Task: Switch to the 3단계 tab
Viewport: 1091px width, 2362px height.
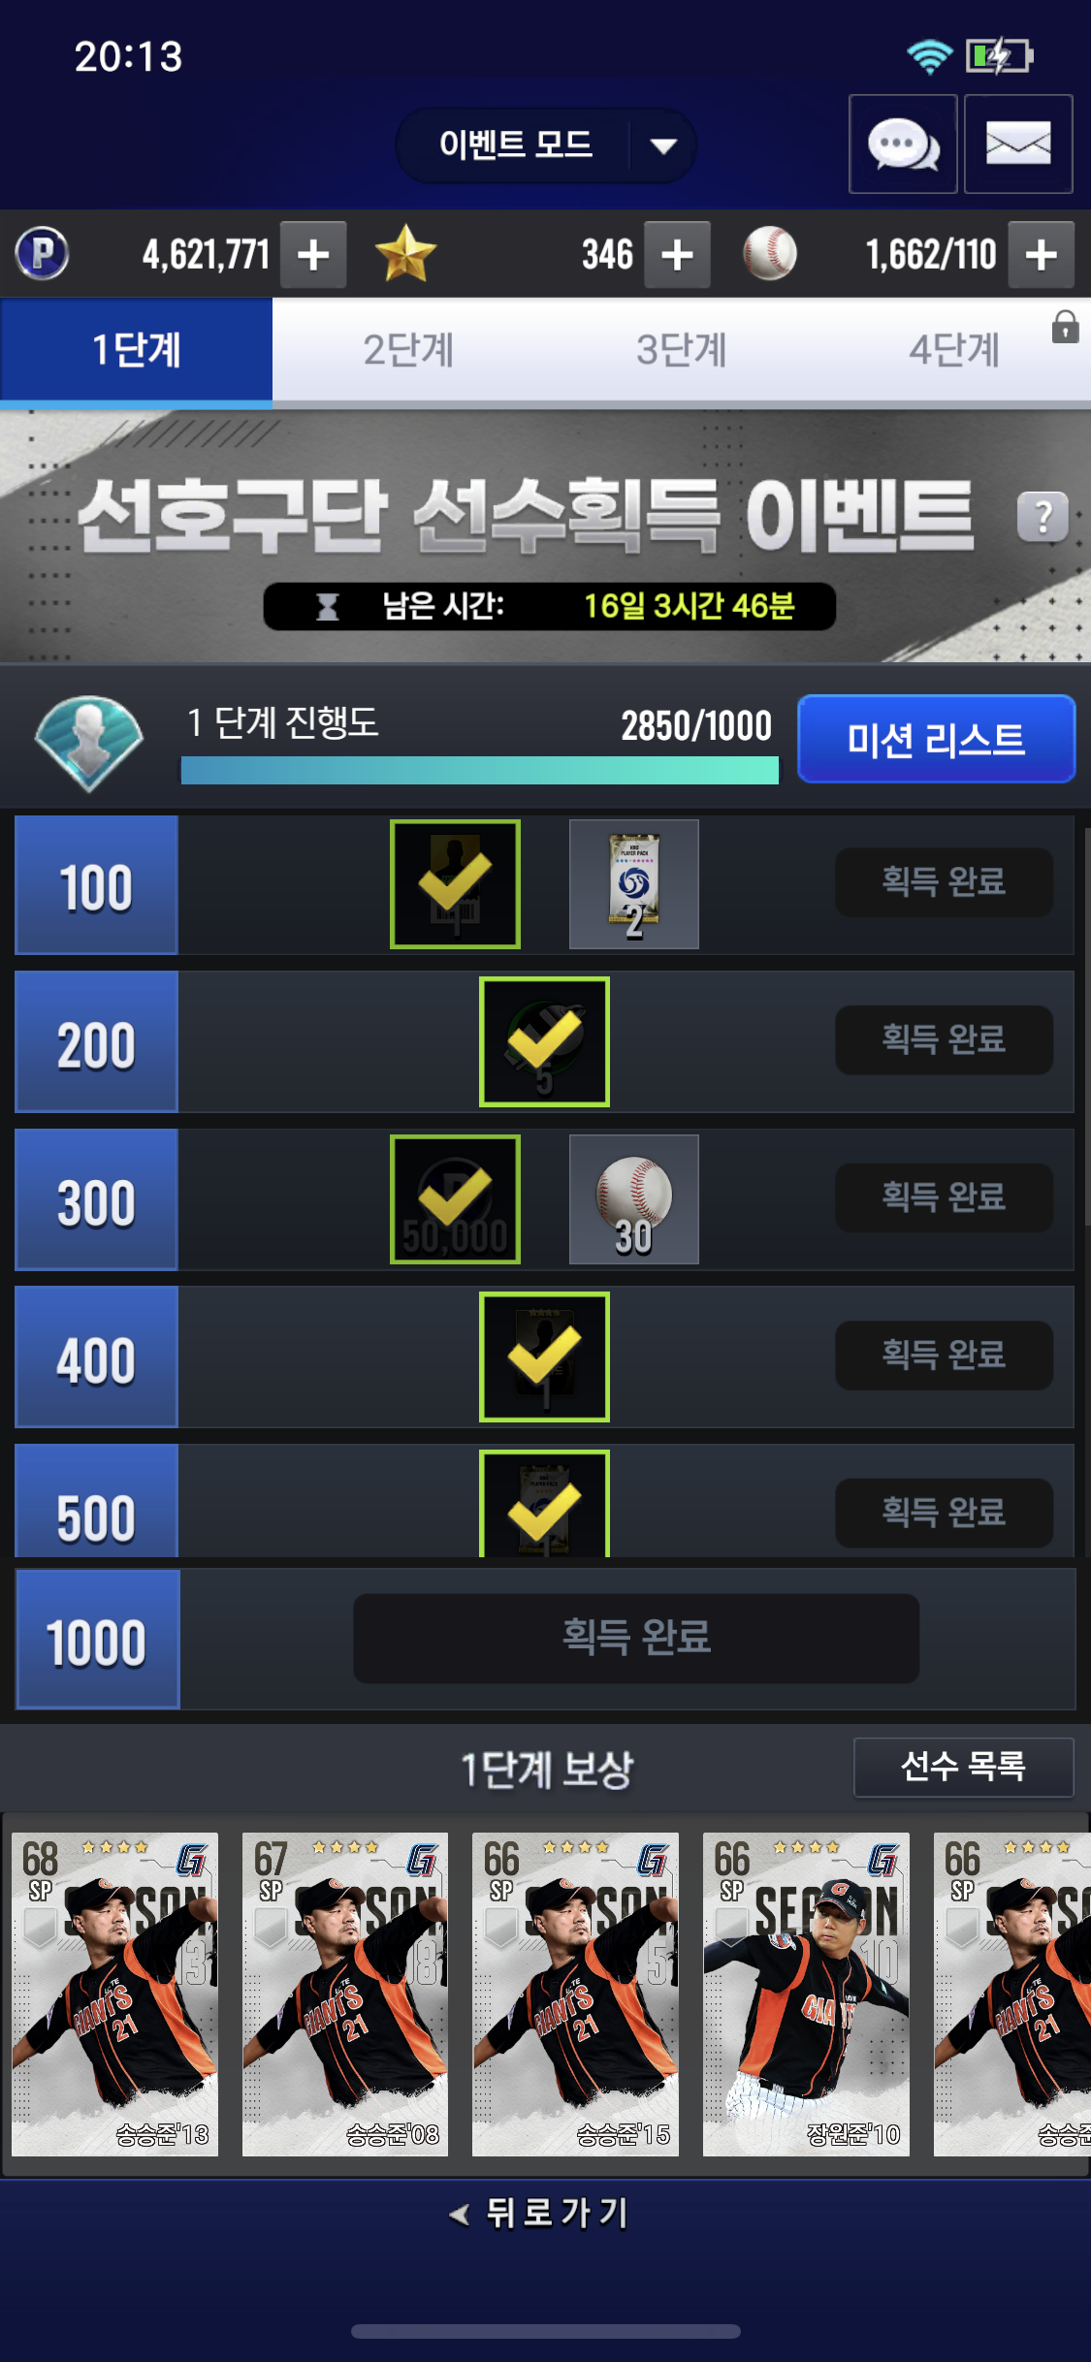Action: pyautogui.click(x=681, y=350)
